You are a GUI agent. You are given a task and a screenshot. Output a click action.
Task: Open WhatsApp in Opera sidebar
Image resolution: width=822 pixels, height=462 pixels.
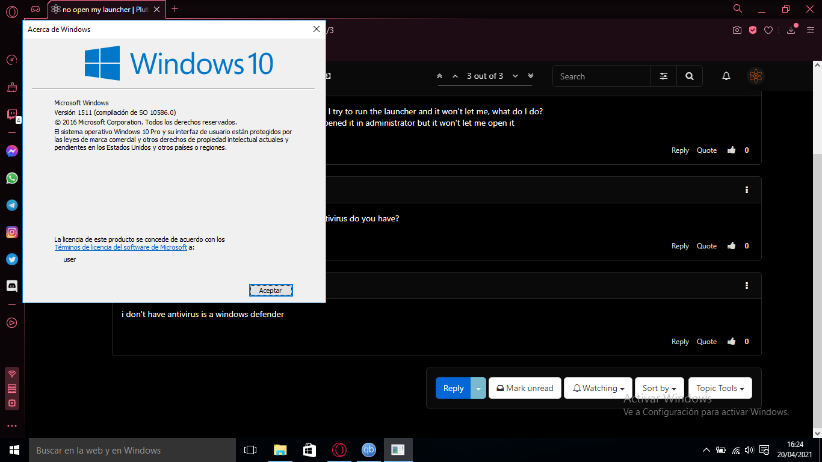click(x=11, y=178)
